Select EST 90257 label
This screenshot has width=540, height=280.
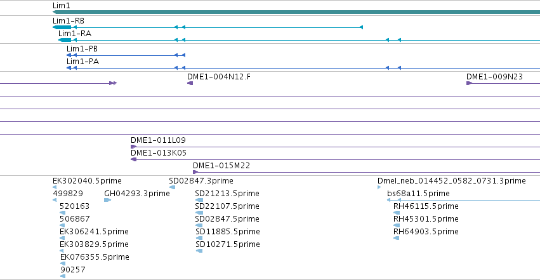[73, 270]
